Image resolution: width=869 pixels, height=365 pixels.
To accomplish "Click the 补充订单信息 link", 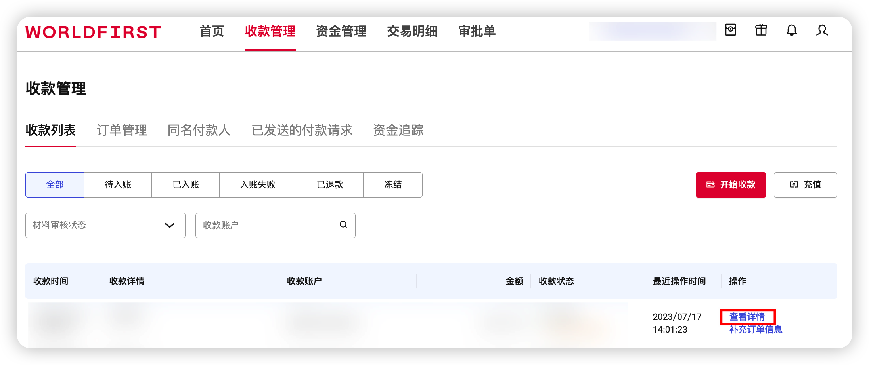I will tap(755, 330).
